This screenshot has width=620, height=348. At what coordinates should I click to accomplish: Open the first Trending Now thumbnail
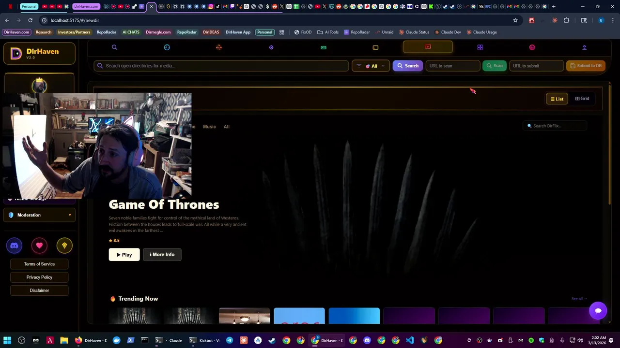[134, 316]
